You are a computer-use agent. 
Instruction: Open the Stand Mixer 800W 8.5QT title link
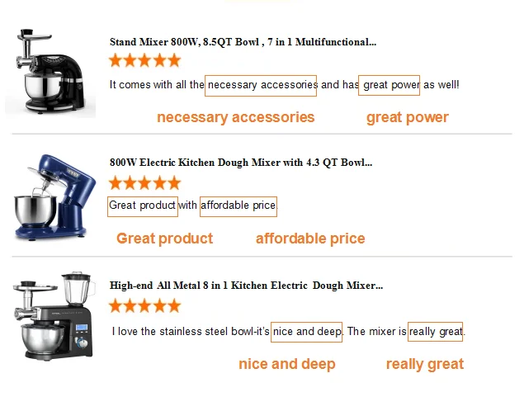point(243,41)
